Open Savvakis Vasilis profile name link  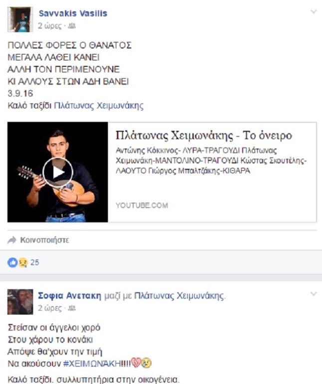point(73,13)
